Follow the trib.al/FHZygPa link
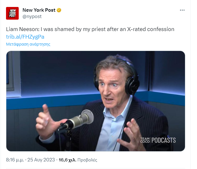Viewport: 197px width, 169px height. 25,37
